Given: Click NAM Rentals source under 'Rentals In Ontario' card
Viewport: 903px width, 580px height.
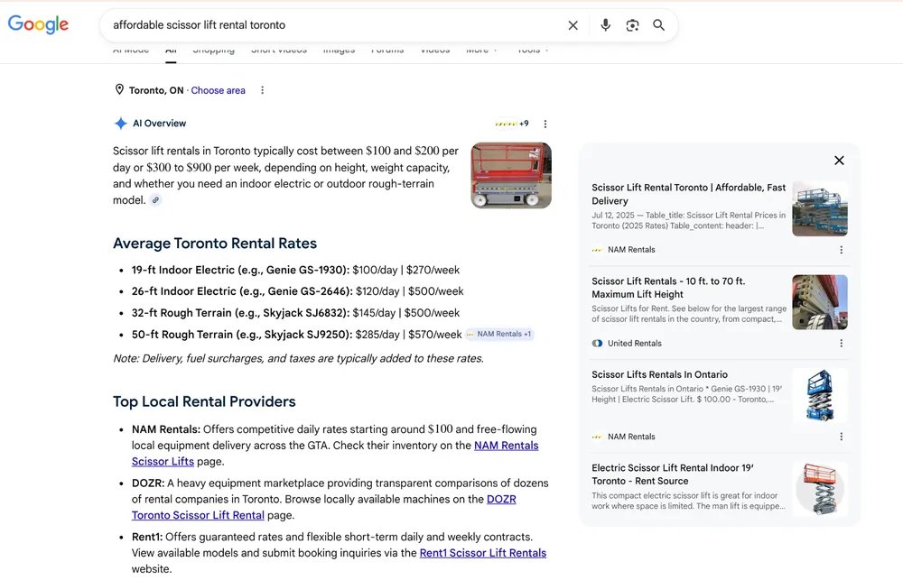Looking at the screenshot, I should coord(624,437).
